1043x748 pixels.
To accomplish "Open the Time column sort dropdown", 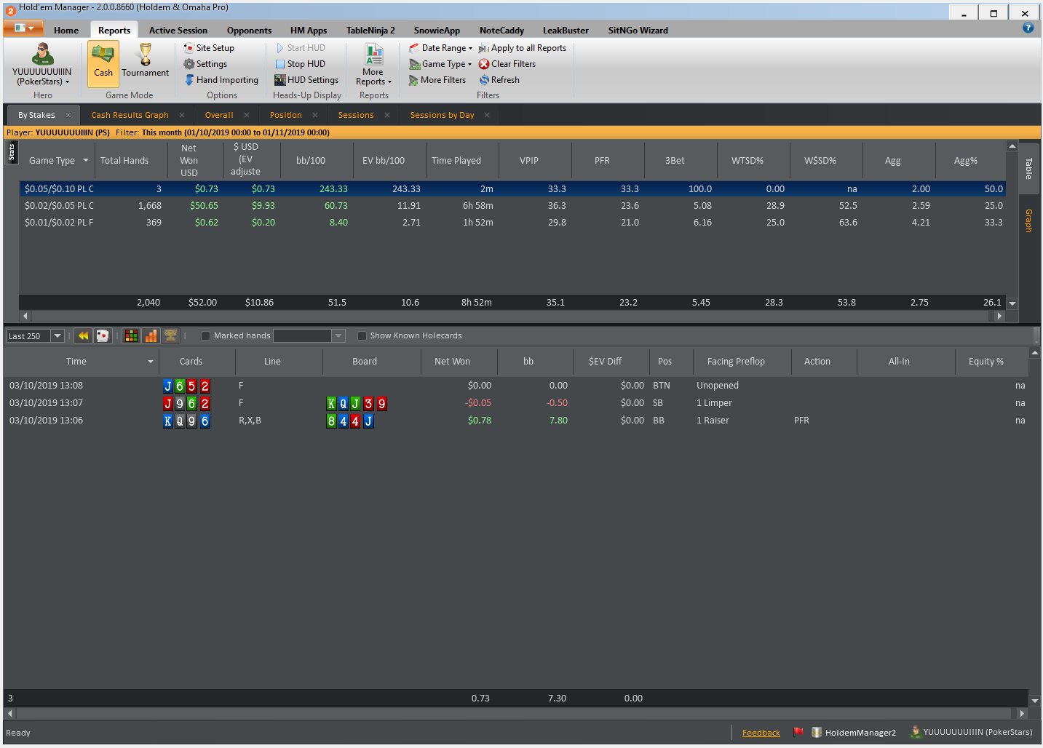I will pyautogui.click(x=151, y=362).
